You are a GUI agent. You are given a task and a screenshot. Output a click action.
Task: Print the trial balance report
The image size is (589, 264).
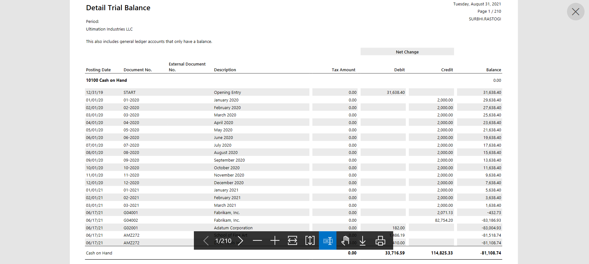tap(380, 241)
